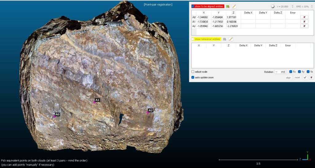Click Z value 0.160286 cell

click(233, 21)
